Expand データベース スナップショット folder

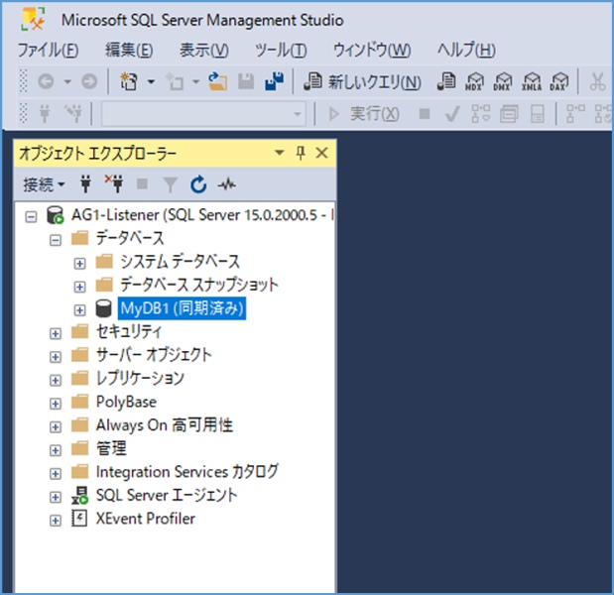[80, 287]
